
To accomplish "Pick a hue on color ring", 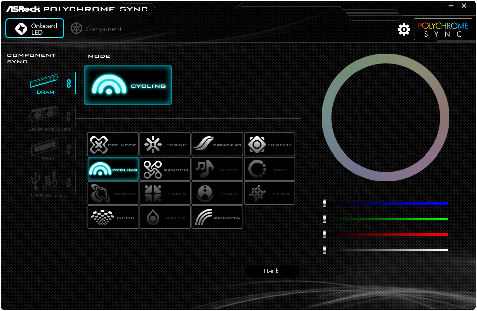I will (386, 59).
